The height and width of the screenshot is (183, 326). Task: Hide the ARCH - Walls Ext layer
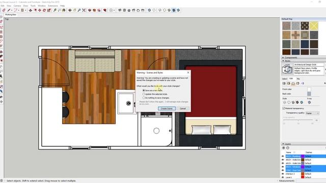coord(283,160)
